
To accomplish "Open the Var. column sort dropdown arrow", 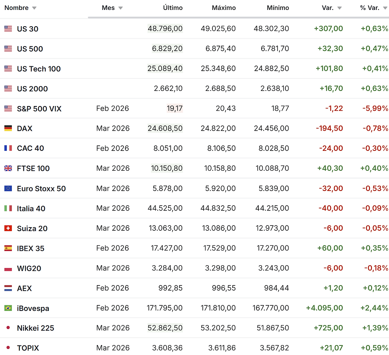I will coord(339,8).
